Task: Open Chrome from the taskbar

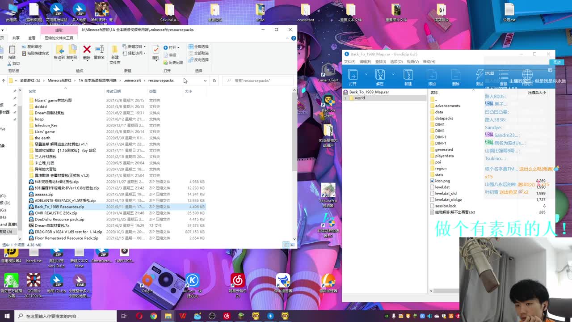Action: pos(153,316)
